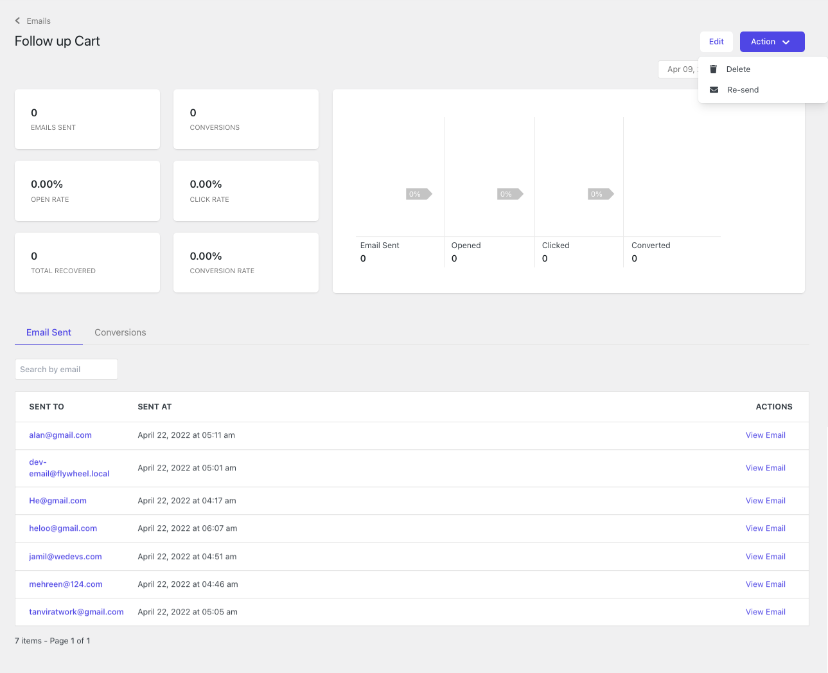
Task: Switch to the Conversions tab
Action: click(120, 332)
